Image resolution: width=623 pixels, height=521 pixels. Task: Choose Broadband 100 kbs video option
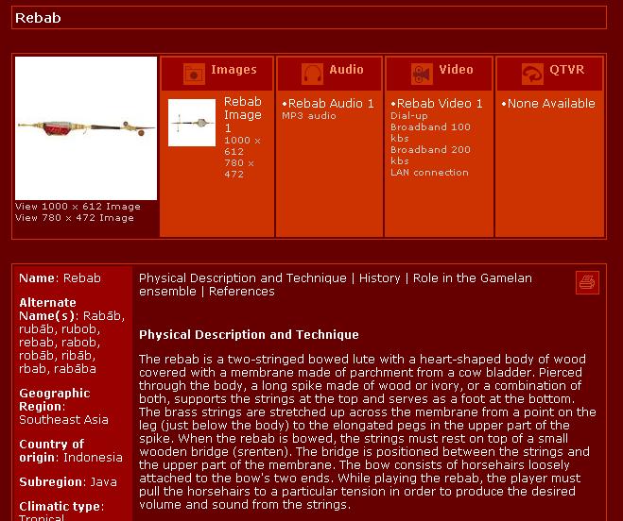point(430,132)
